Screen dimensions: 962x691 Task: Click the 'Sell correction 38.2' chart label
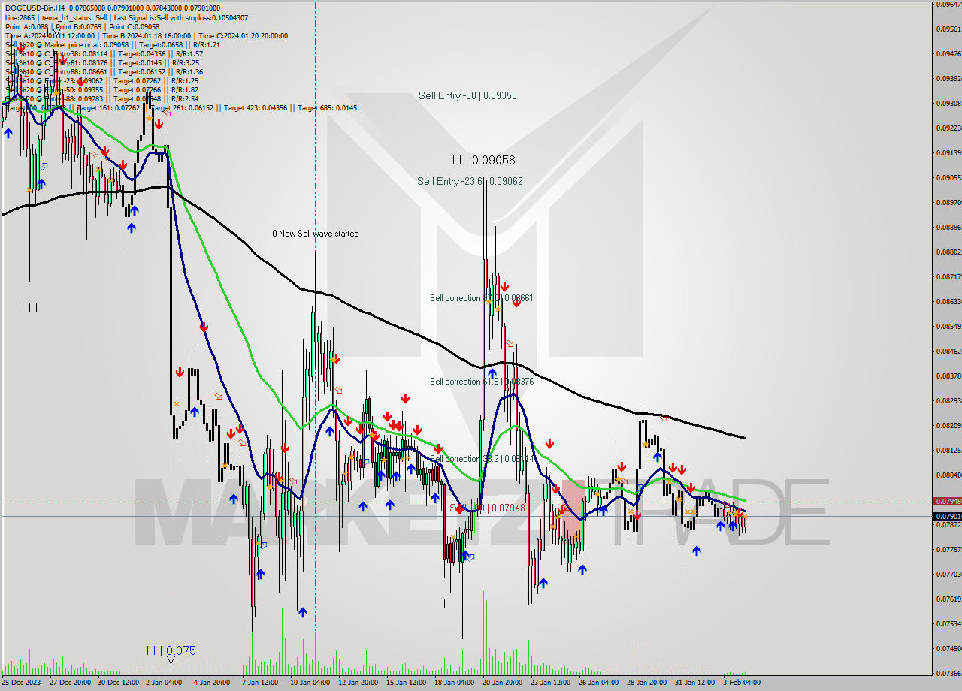pos(482,459)
